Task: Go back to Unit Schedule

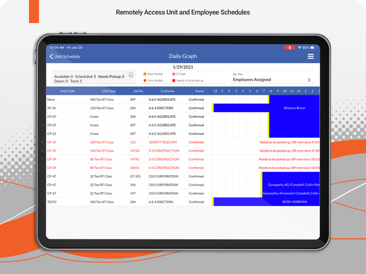Action: (x=65, y=56)
